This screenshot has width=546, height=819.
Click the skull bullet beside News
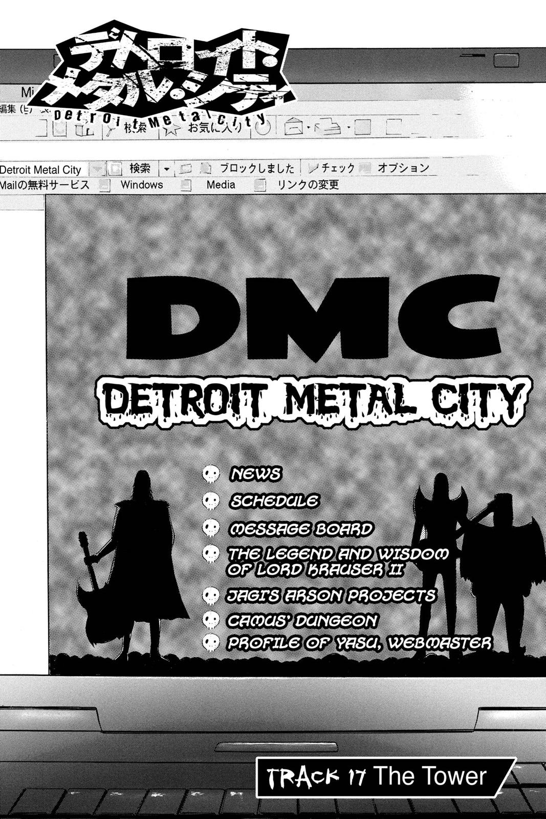tap(211, 475)
